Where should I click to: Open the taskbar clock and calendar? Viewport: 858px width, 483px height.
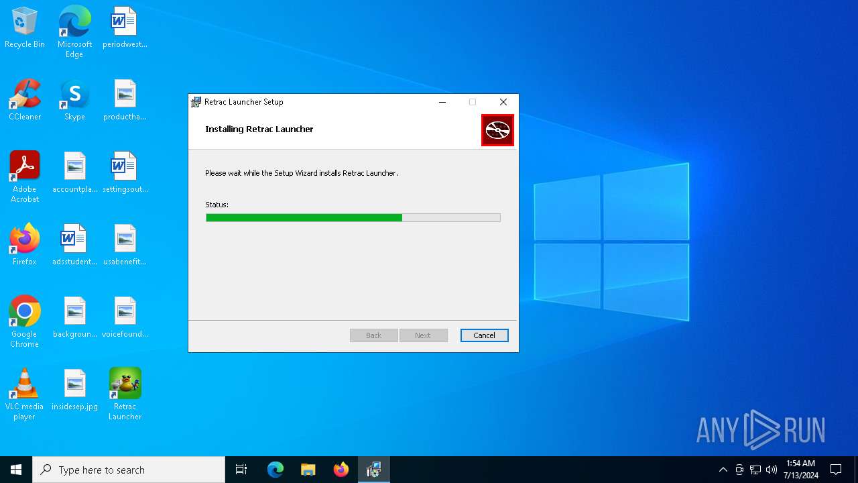(800, 470)
